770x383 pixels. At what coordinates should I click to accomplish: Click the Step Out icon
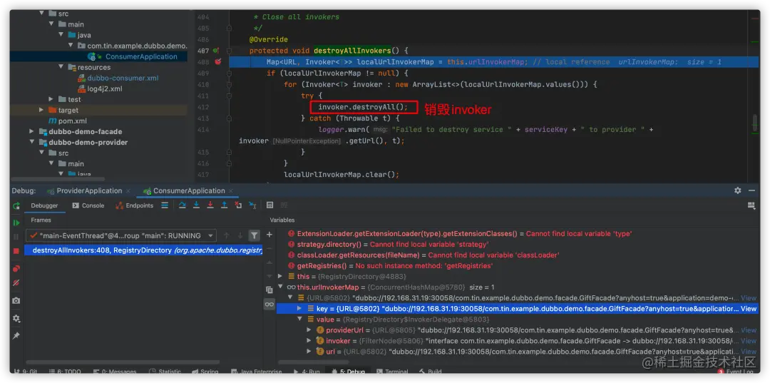tap(225, 205)
